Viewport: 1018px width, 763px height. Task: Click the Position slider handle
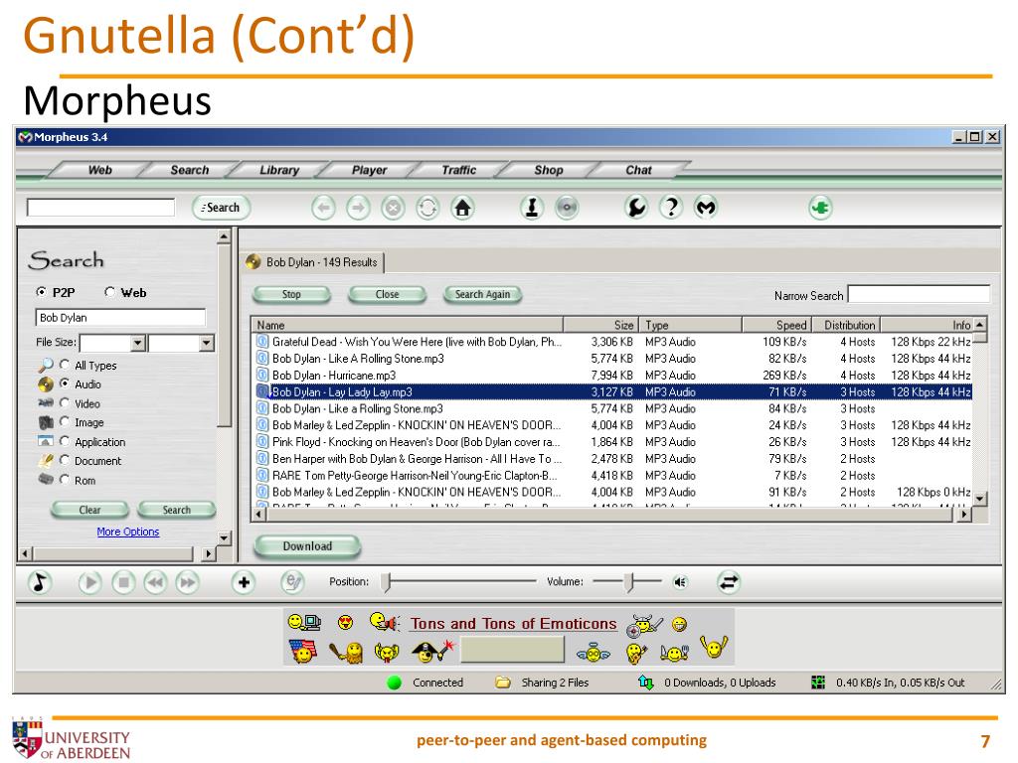(387, 582)
